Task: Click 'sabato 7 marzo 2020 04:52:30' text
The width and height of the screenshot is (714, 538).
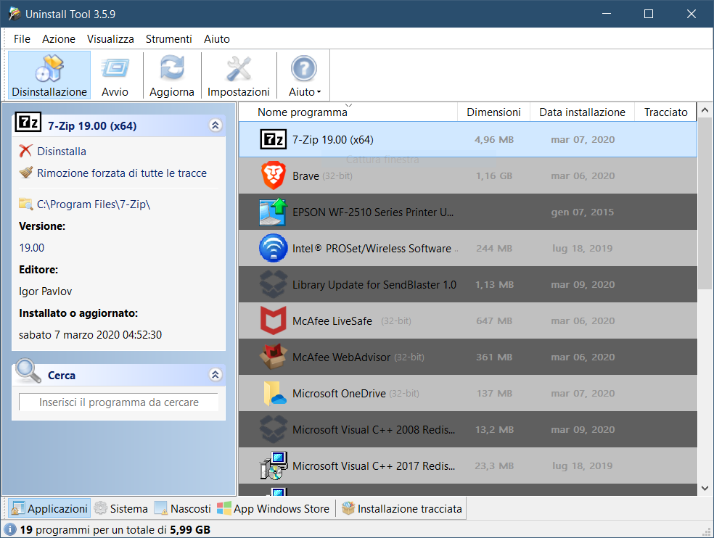Action: (90, 335)
